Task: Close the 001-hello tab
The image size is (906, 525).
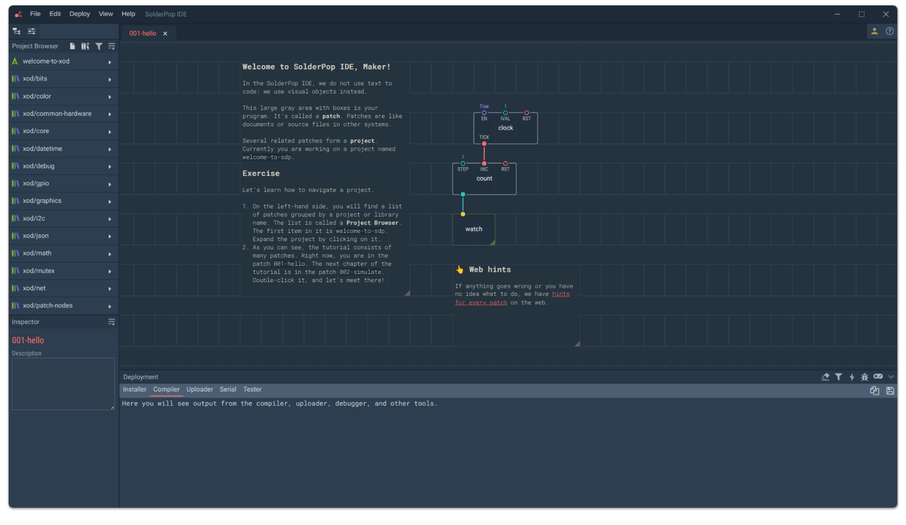Action: click(165, 33)
